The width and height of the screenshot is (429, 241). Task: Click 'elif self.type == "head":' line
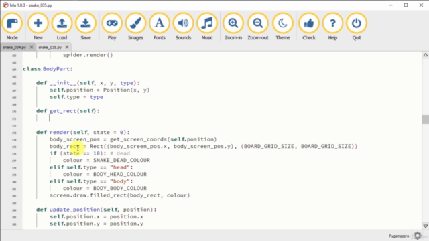point(91,167)
